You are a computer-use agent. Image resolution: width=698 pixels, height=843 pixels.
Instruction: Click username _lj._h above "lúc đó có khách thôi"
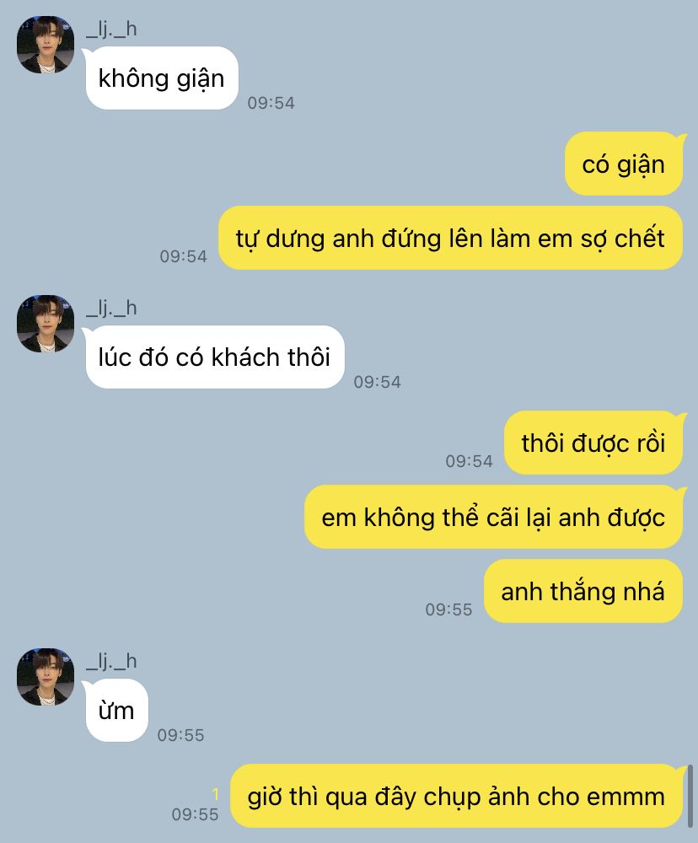(111, 308)
